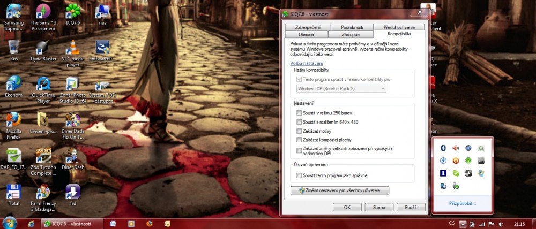
Task: Collapse the hidden tray icons arrow
Action: [463, 223]
